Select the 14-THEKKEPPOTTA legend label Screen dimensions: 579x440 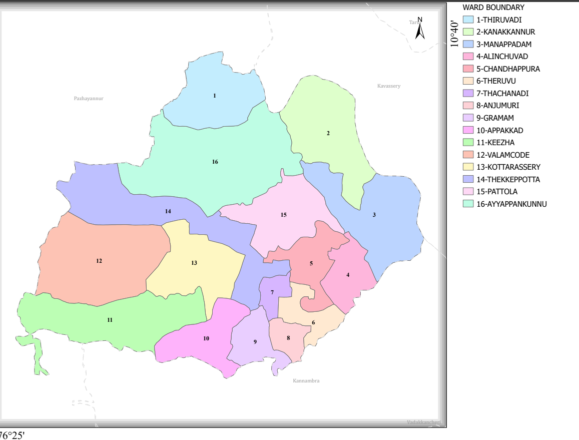pyautogui.click(x=508, y=180)
